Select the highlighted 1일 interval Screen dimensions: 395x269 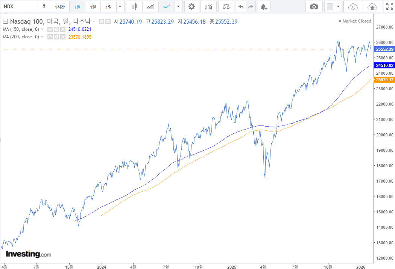click(x=77, y=6)
